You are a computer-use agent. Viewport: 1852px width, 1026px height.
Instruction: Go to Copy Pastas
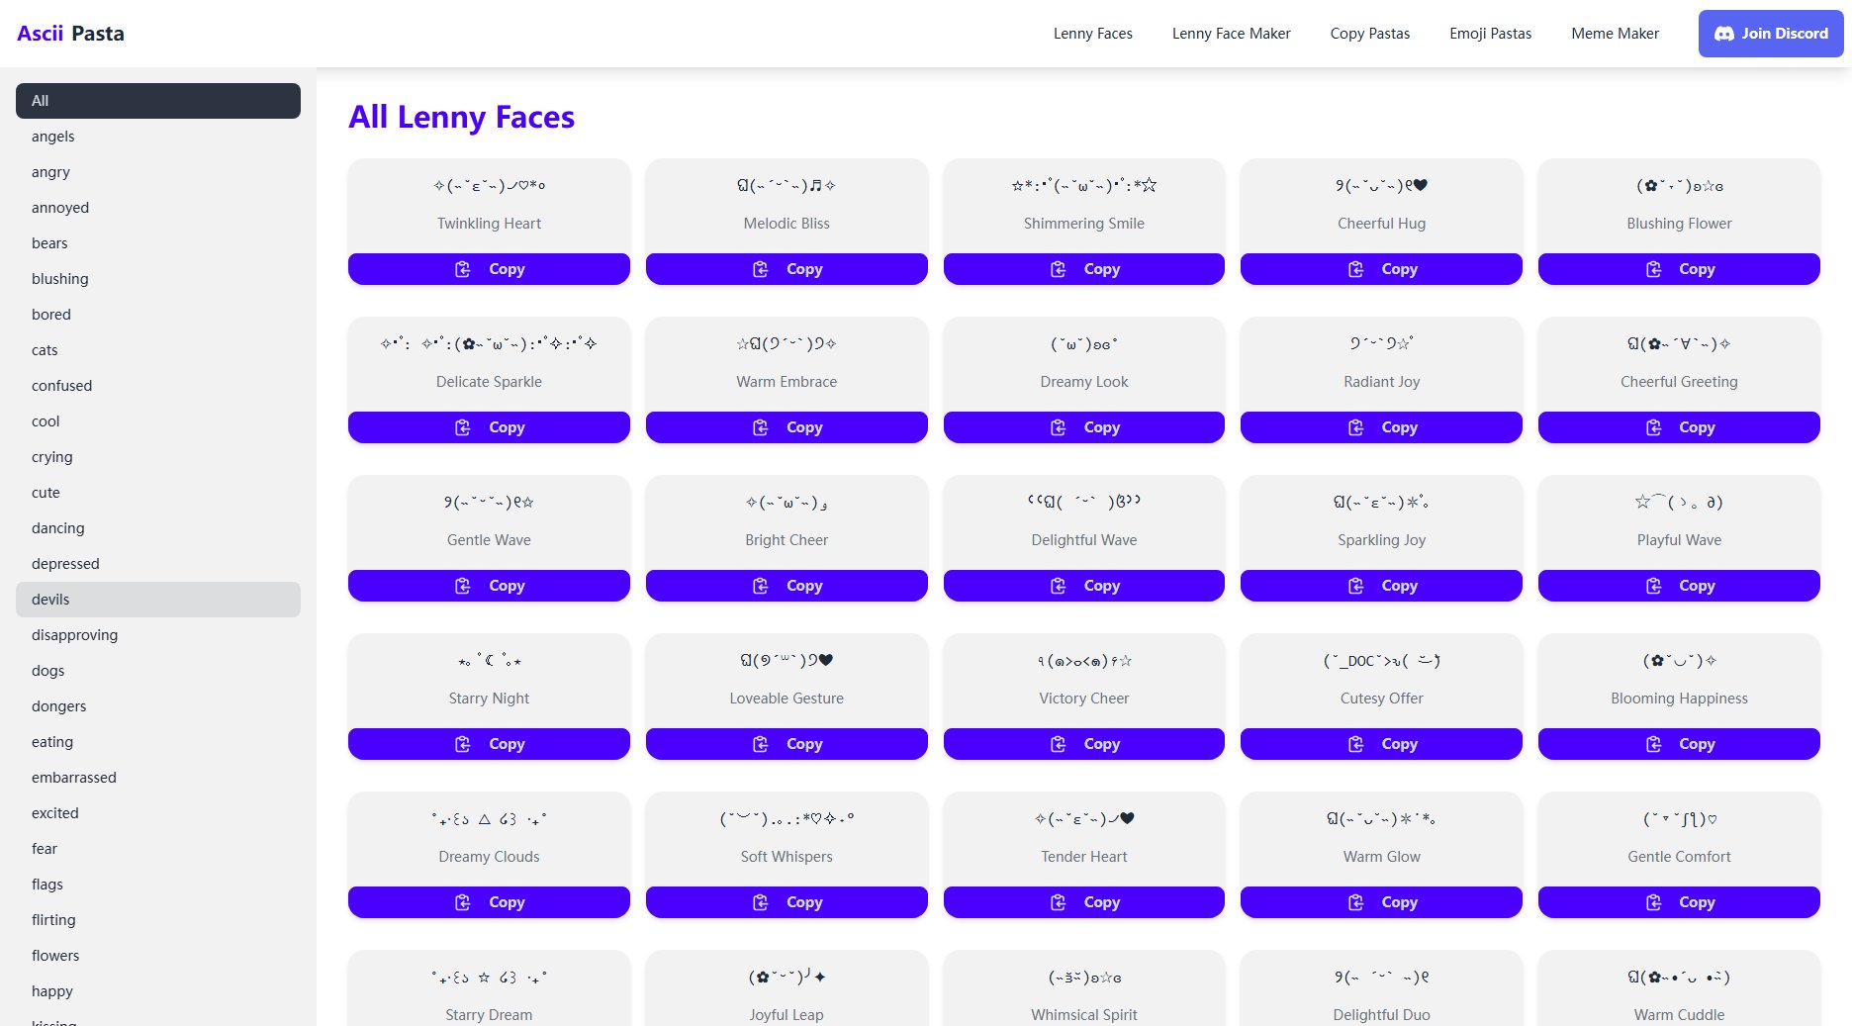pos(1369,34)
